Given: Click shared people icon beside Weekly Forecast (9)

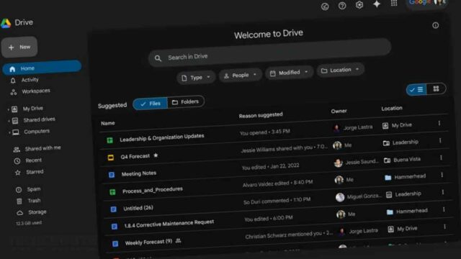Looking at the screenshot, I should click(x=178, y=241).
